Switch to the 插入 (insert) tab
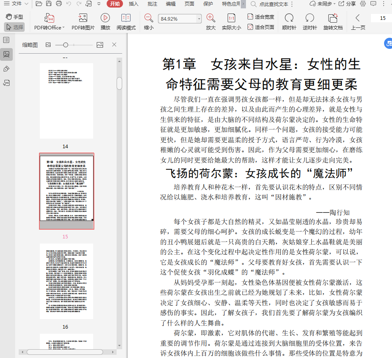 tap(134, 4)
